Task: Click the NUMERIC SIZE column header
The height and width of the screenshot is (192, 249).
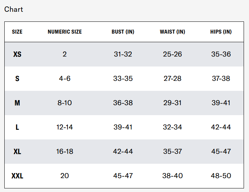Action: click(65, 32)
